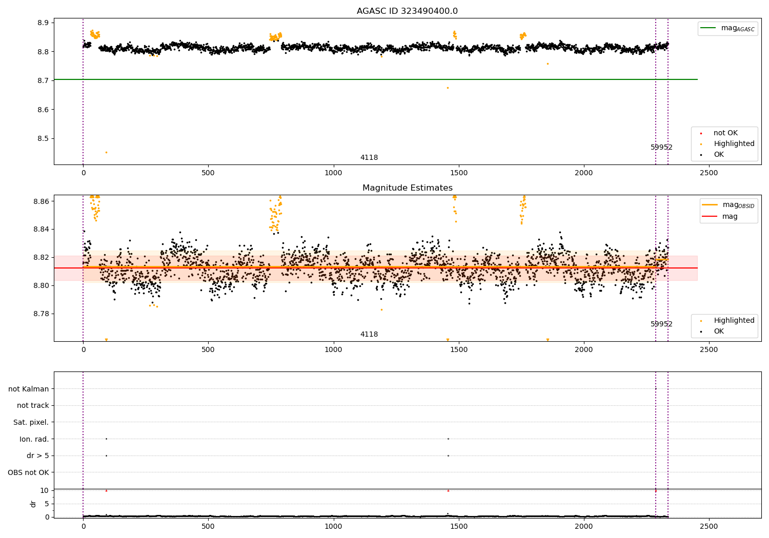Select 'OK' legend entry in top plot
769x538 pixels.
[x=719, y=155]
